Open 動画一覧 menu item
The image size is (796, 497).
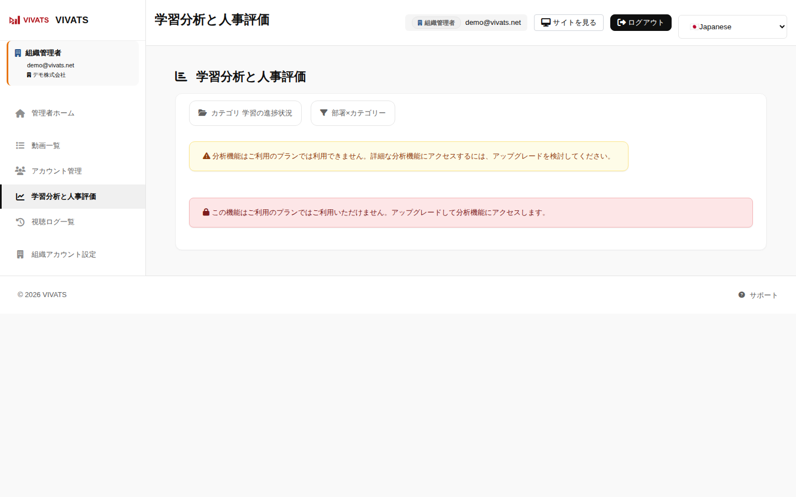[x=73, y=146]
